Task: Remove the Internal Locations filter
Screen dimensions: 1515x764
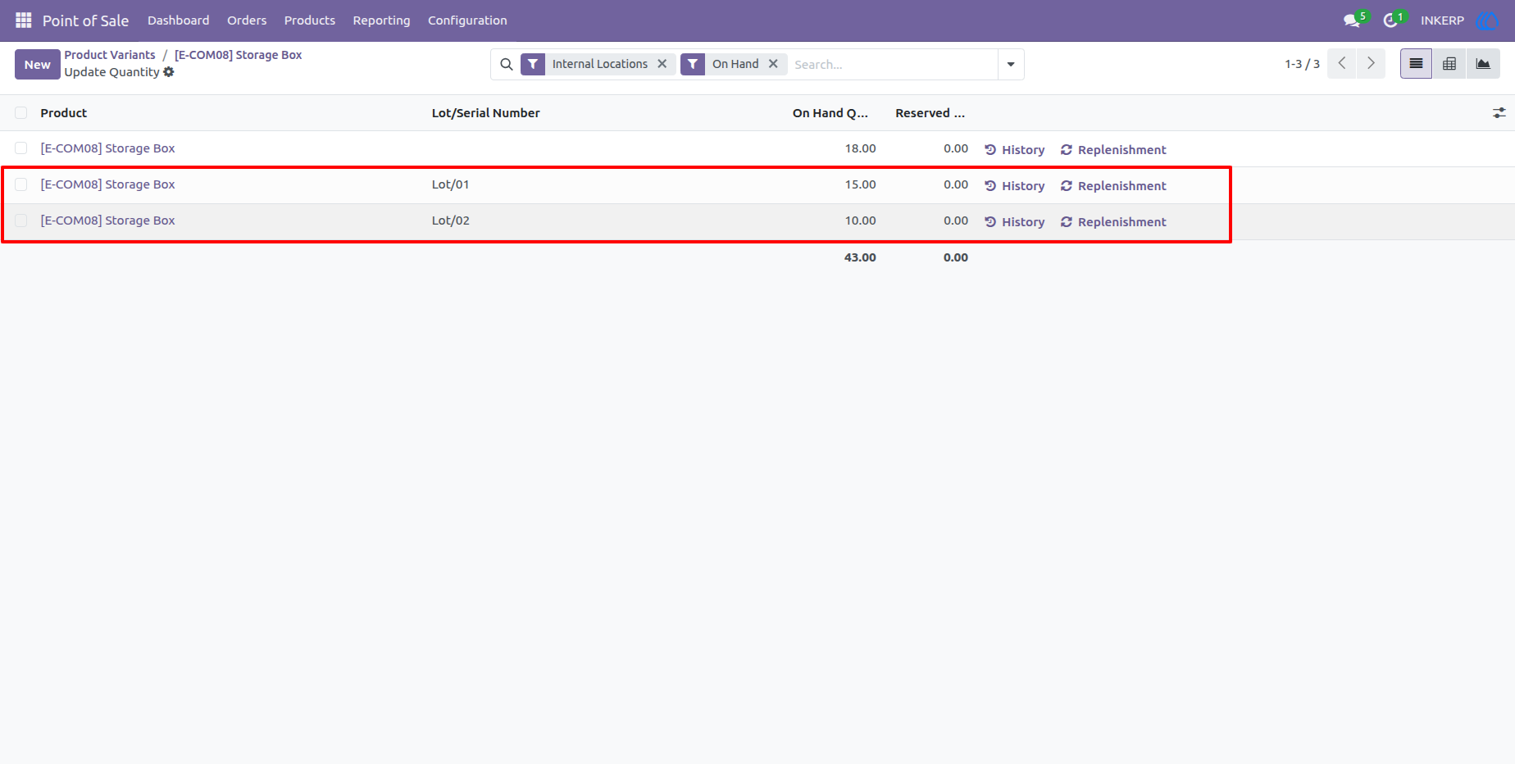Action: click(662, 64)
